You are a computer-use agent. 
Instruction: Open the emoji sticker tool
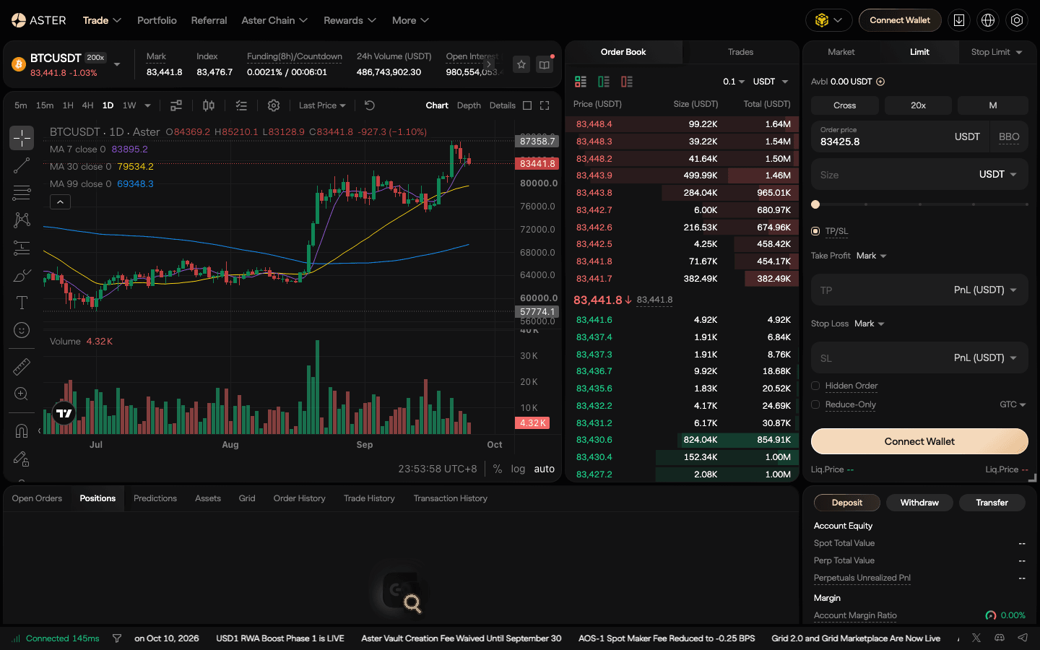click(22, 330)
